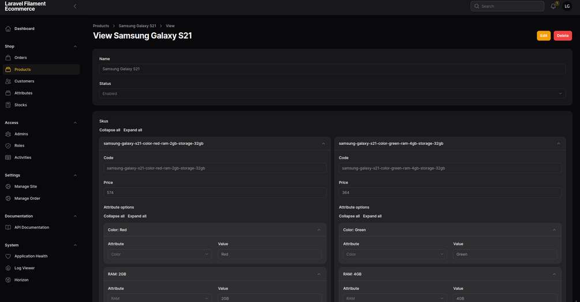Image resolution: width=580 pixels, height=302 pixels.
Task: Click the red Delete button
Action: click(x=563, y=36)
